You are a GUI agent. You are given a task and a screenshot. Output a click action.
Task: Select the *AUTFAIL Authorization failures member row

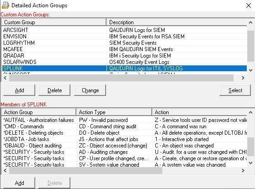(x=124, y=120)
